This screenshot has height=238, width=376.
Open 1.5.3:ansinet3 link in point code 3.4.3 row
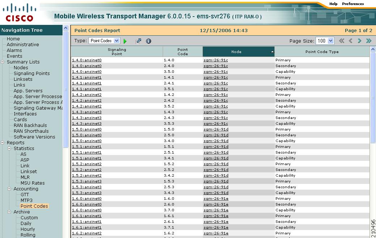87,193
